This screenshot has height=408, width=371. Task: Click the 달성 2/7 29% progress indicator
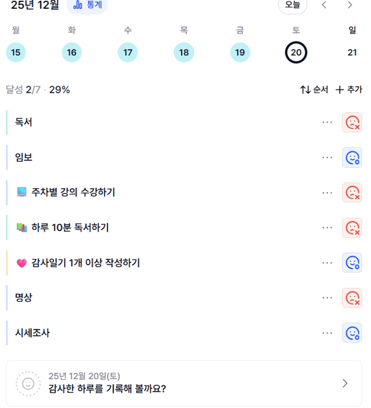[x=38, y=90]
